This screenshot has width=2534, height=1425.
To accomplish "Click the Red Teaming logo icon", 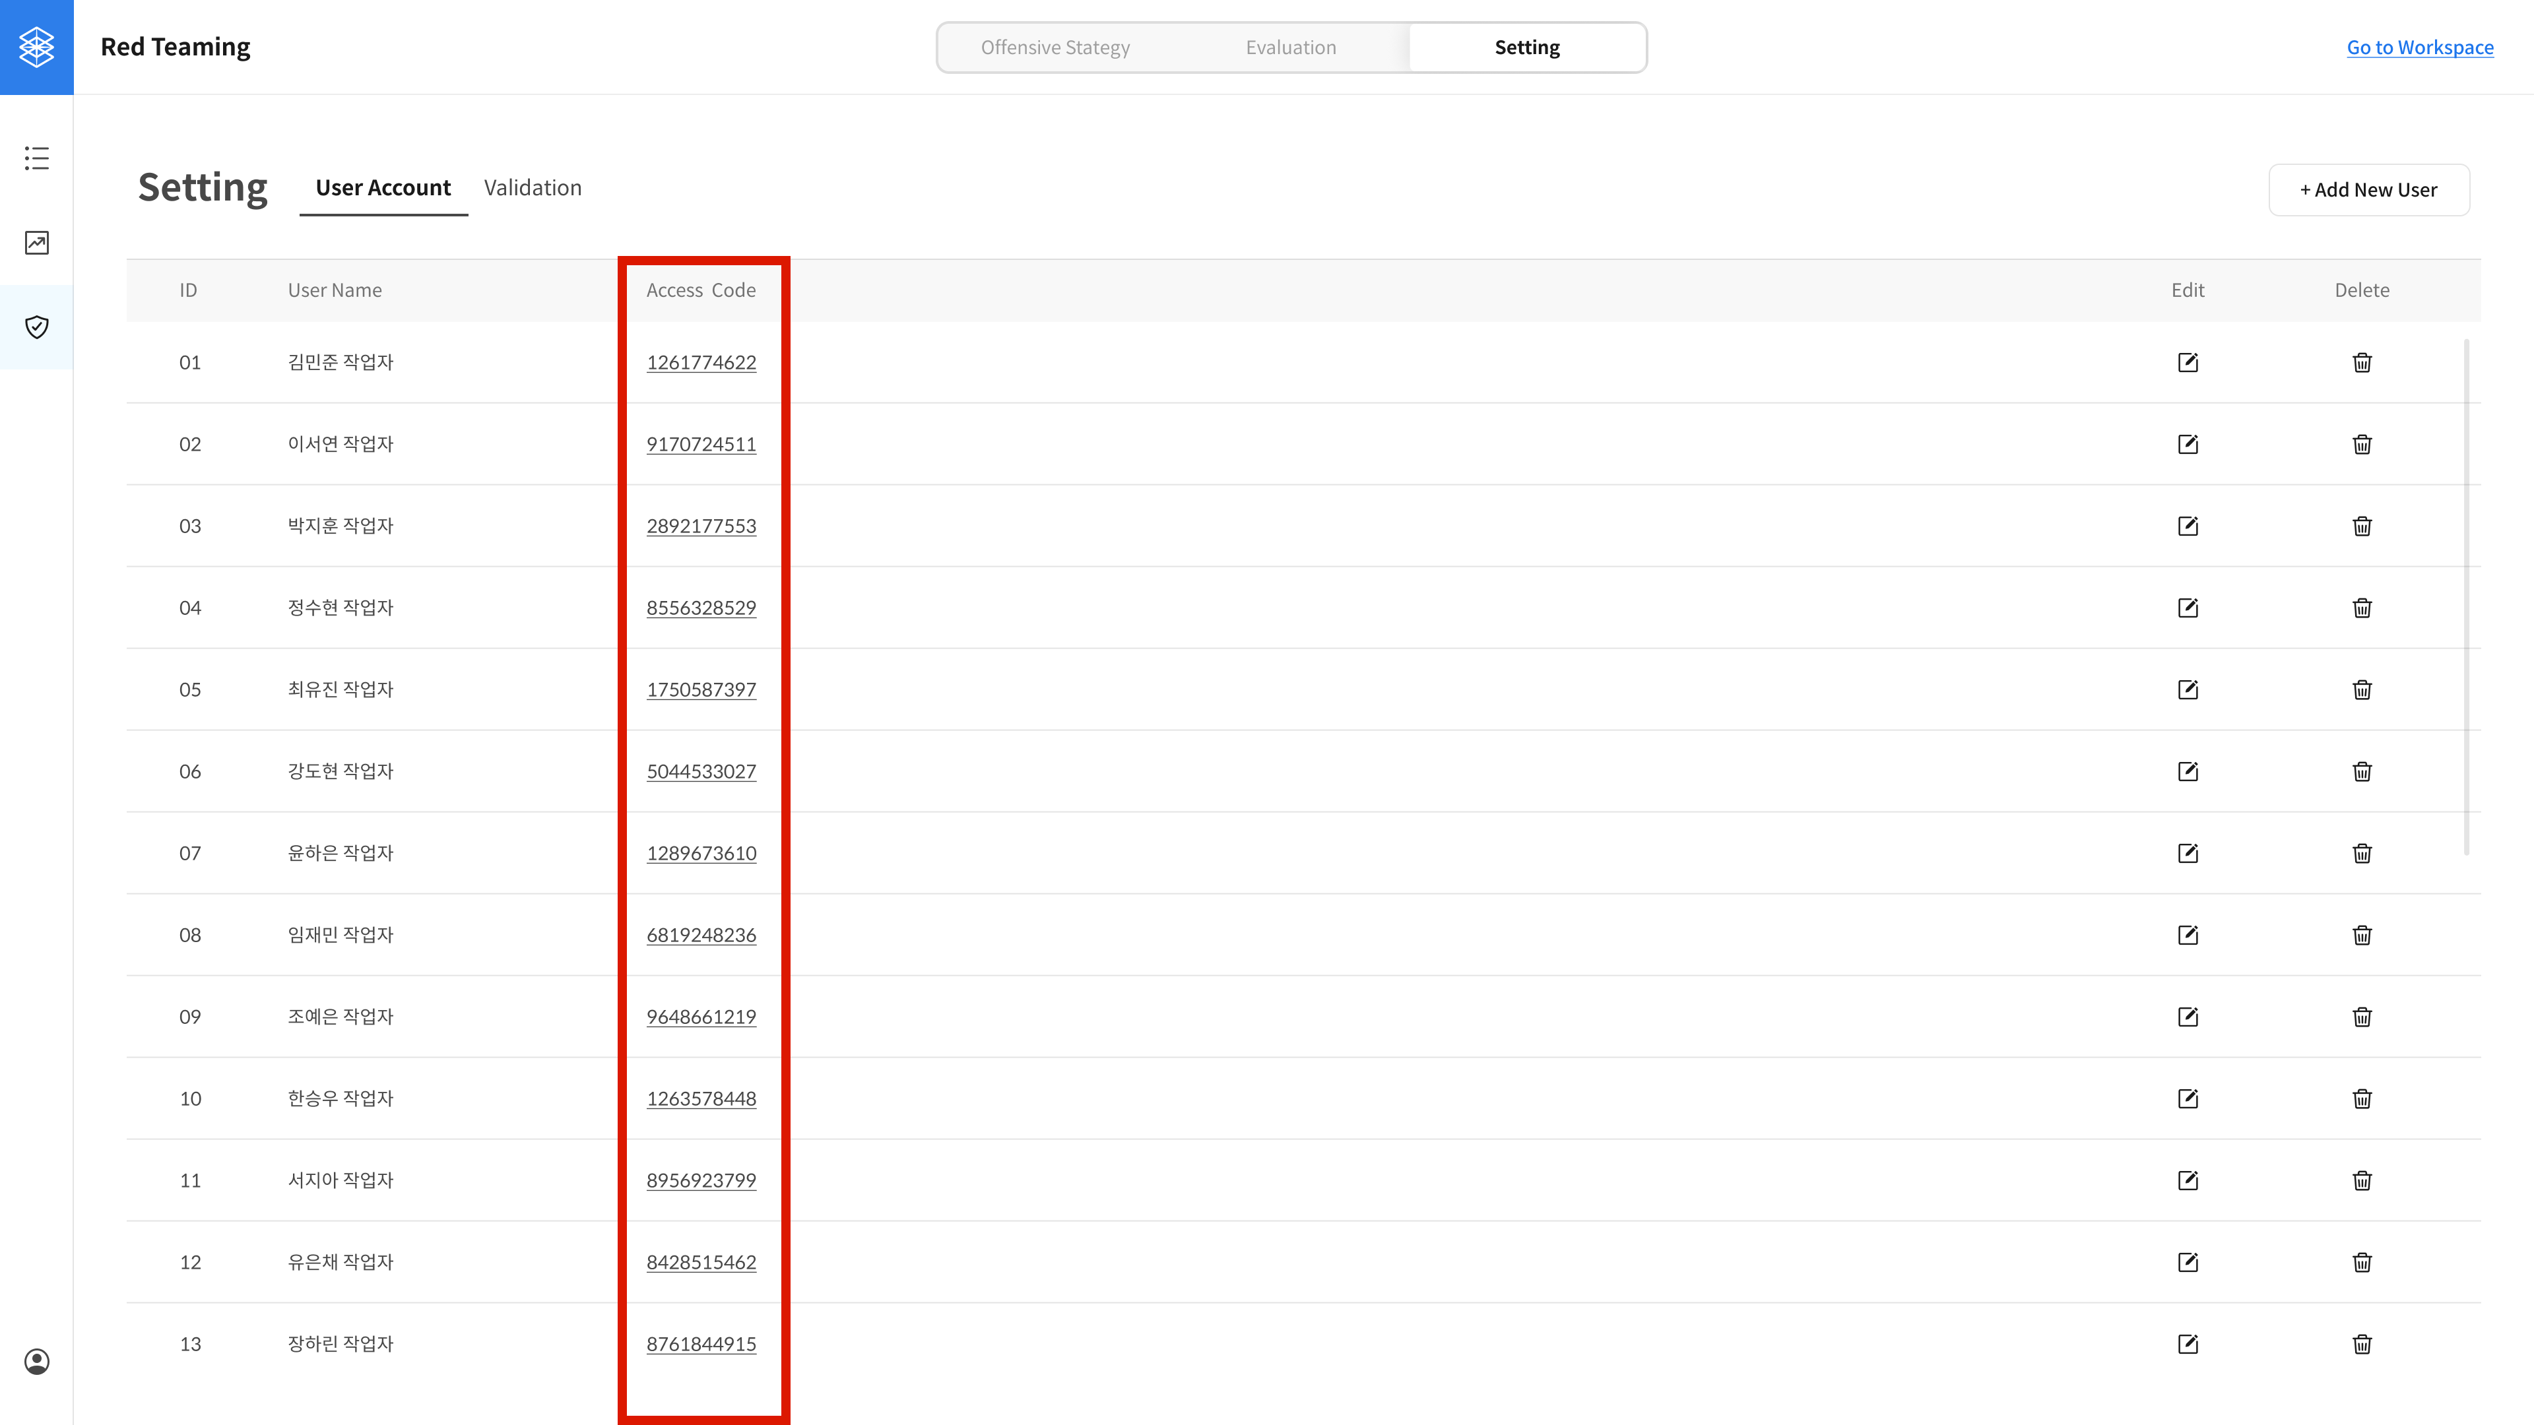I will (36, 47).
